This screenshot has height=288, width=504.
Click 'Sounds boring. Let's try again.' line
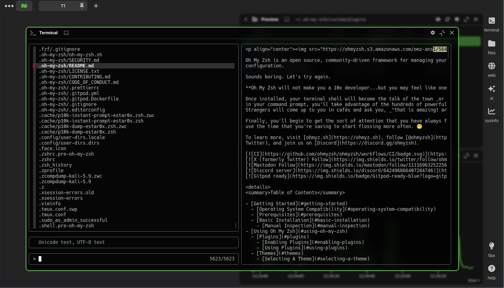click(288, 77)
